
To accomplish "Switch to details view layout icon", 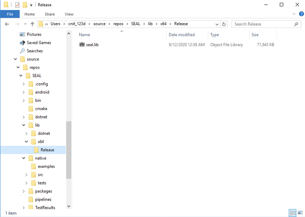I will click(293, 213).
